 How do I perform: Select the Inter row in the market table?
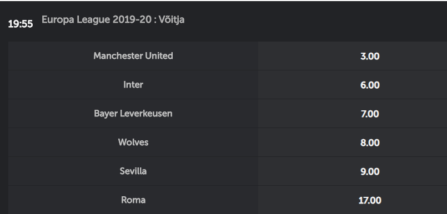228,85
